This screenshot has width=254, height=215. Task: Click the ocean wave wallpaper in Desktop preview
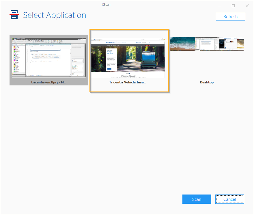point(182,44)
